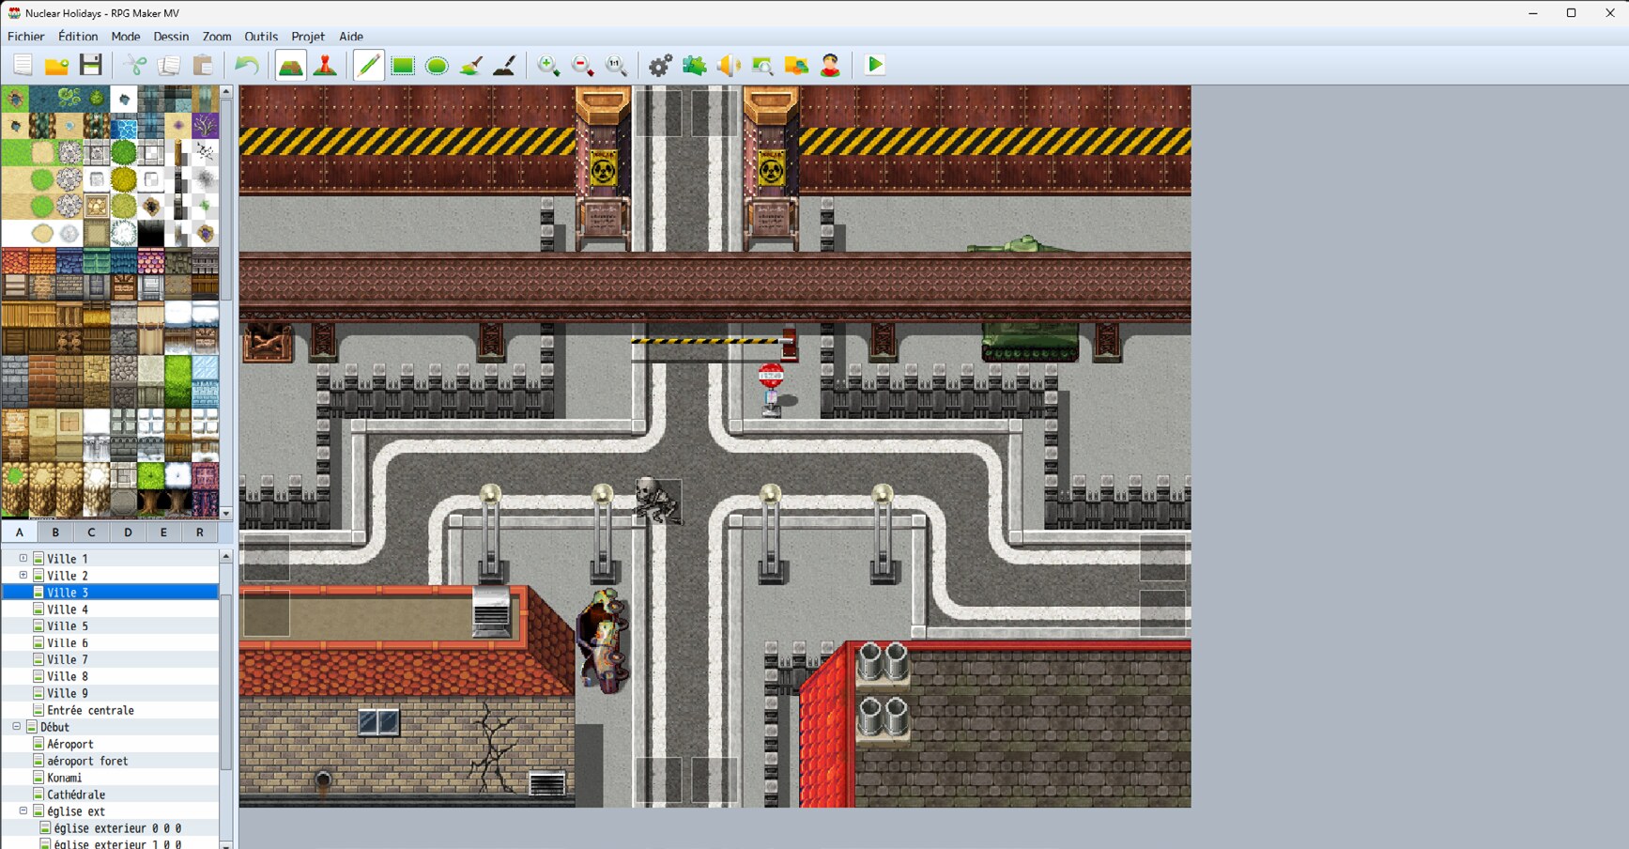Open the Plugin Manager puzzle icon
The width and height of the screenshot is (1629, 849).
coord(694,65)
